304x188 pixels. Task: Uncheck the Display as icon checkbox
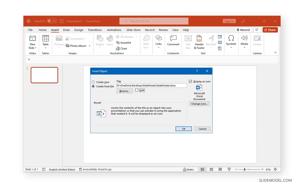(191, 81)
